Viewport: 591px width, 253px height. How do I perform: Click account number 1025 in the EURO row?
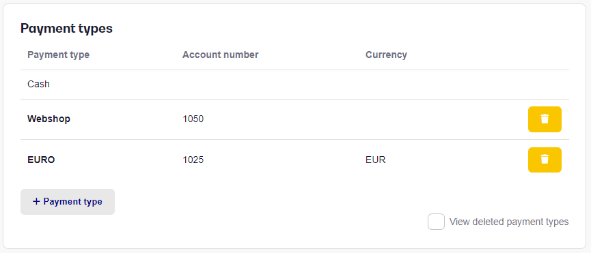tap(193, 160)
